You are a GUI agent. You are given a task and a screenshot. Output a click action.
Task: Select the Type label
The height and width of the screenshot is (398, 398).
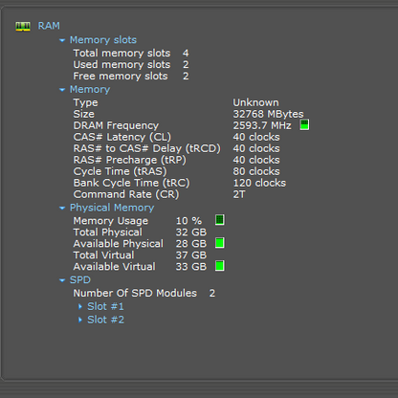(x=85, y=103)
